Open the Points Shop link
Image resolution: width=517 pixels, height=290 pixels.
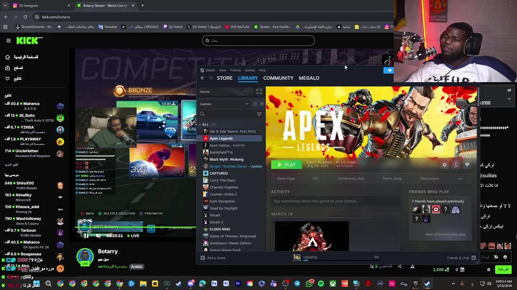click(x=392, y=178)
